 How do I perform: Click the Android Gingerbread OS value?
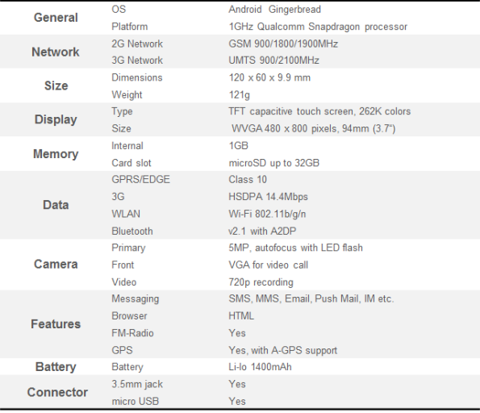(274, 10)
